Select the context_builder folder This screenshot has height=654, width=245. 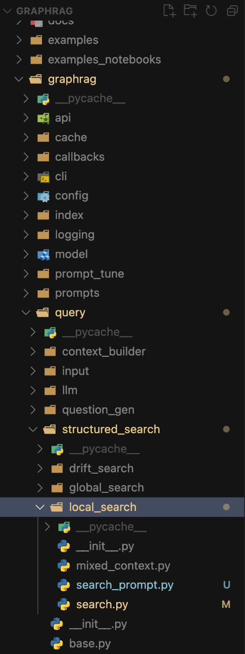[104, 351]
